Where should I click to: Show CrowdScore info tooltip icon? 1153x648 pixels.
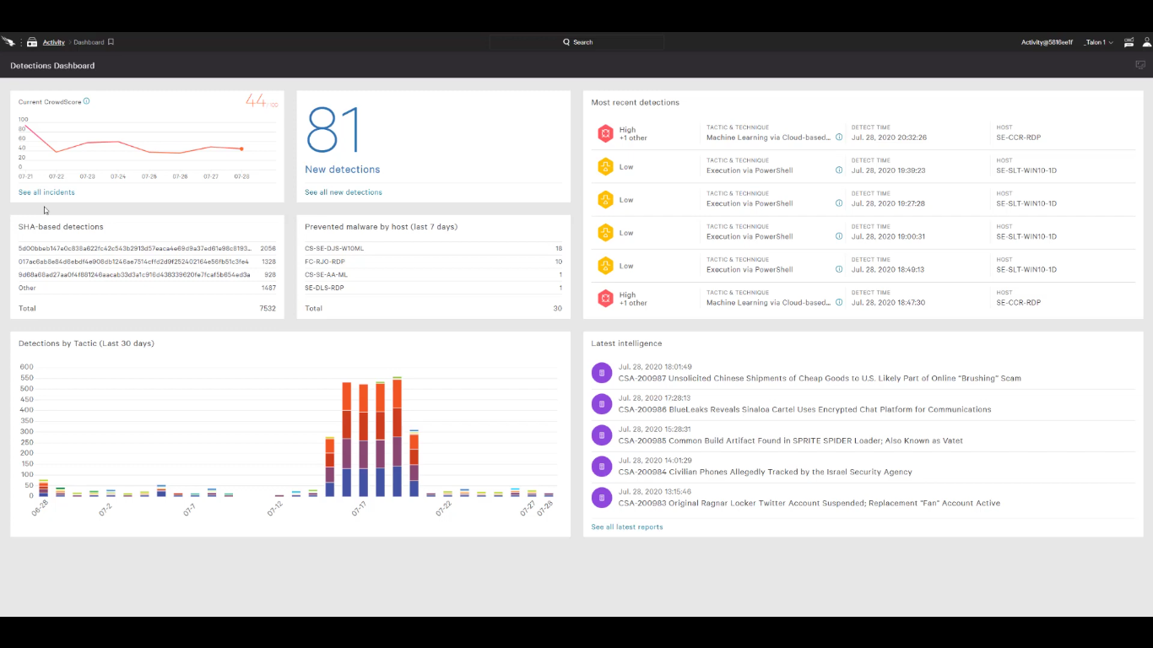tap(86, 101)
